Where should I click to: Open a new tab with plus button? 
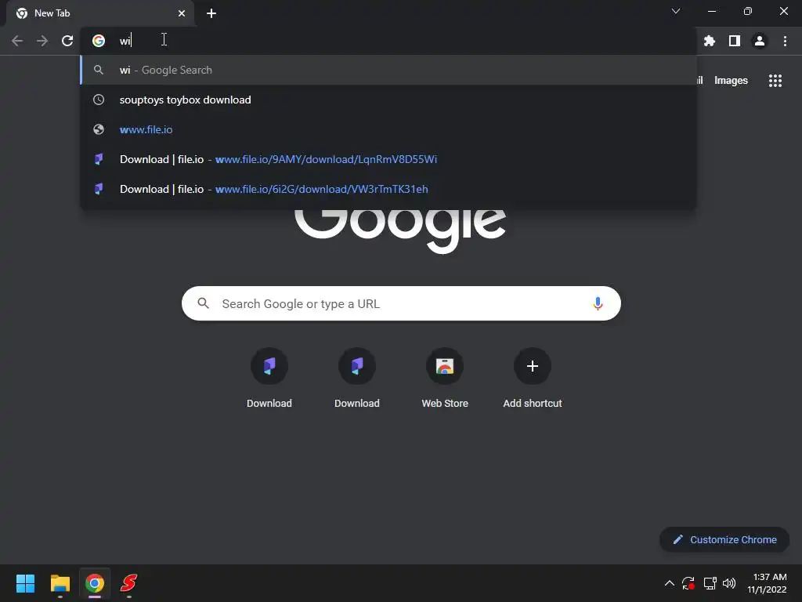(x=211, y=13)
